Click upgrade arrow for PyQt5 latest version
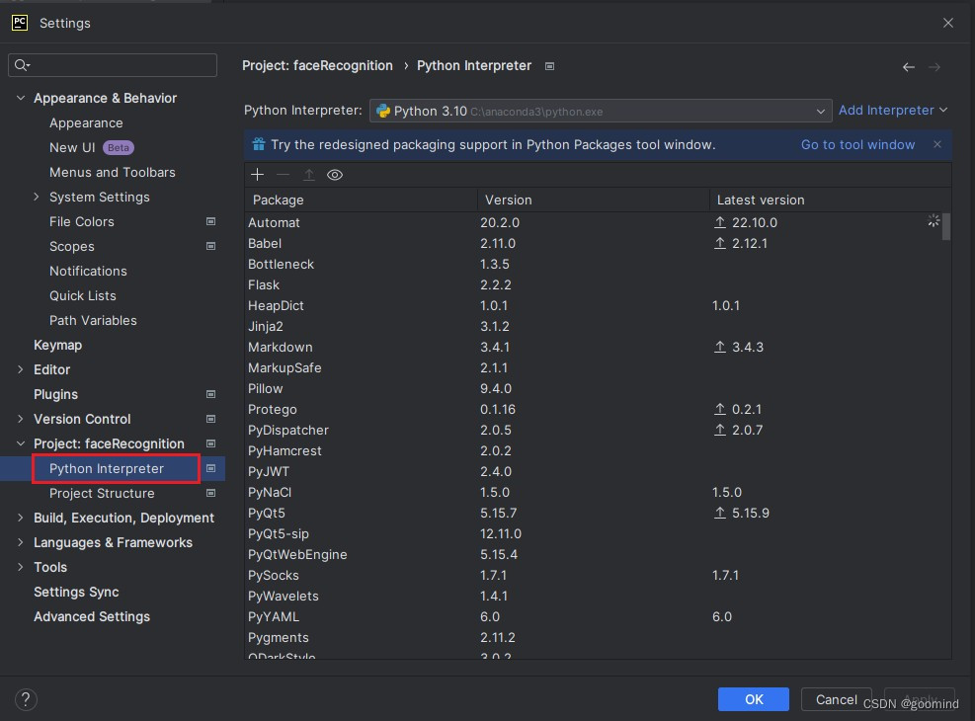Image resolution: width=975 pixels, height=721 pixels. click(720, 513)
